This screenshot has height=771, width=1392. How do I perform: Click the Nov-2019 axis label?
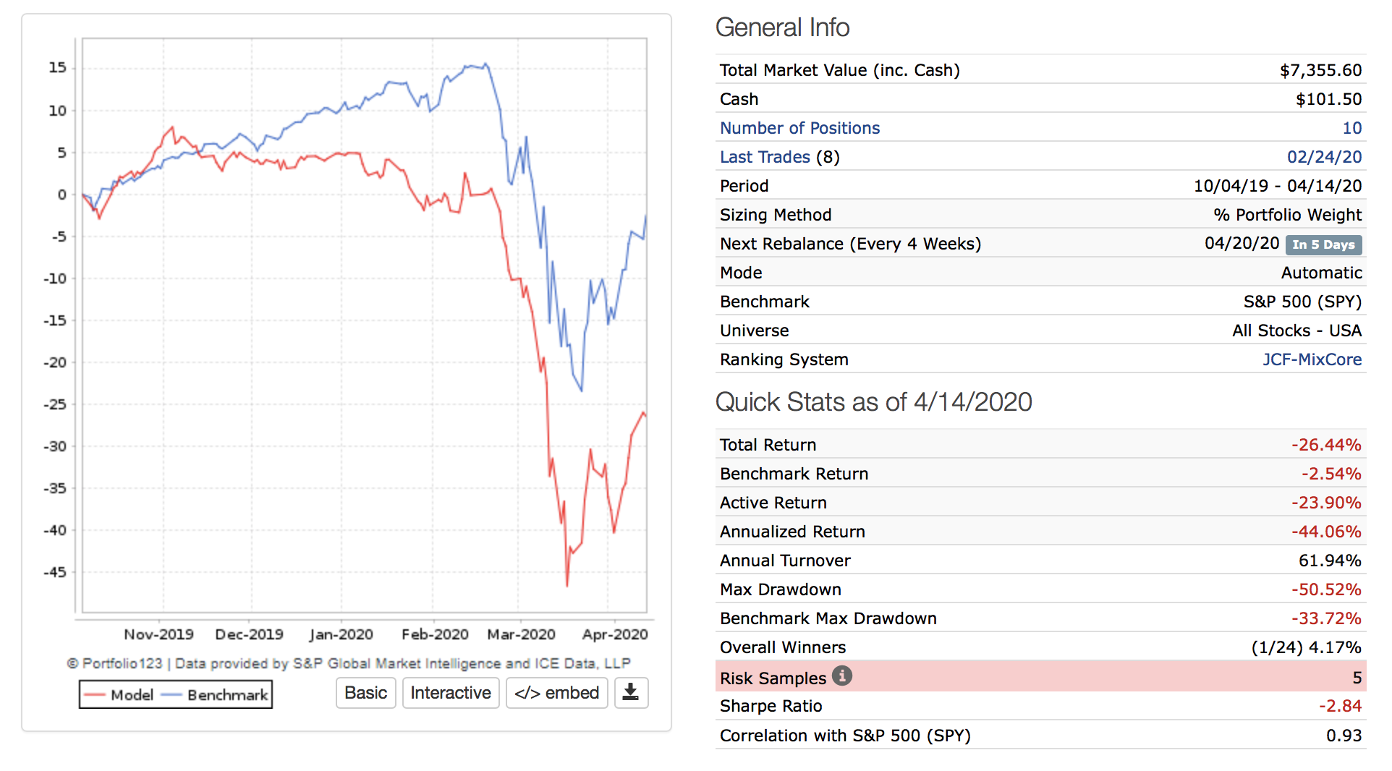[158, 634]
